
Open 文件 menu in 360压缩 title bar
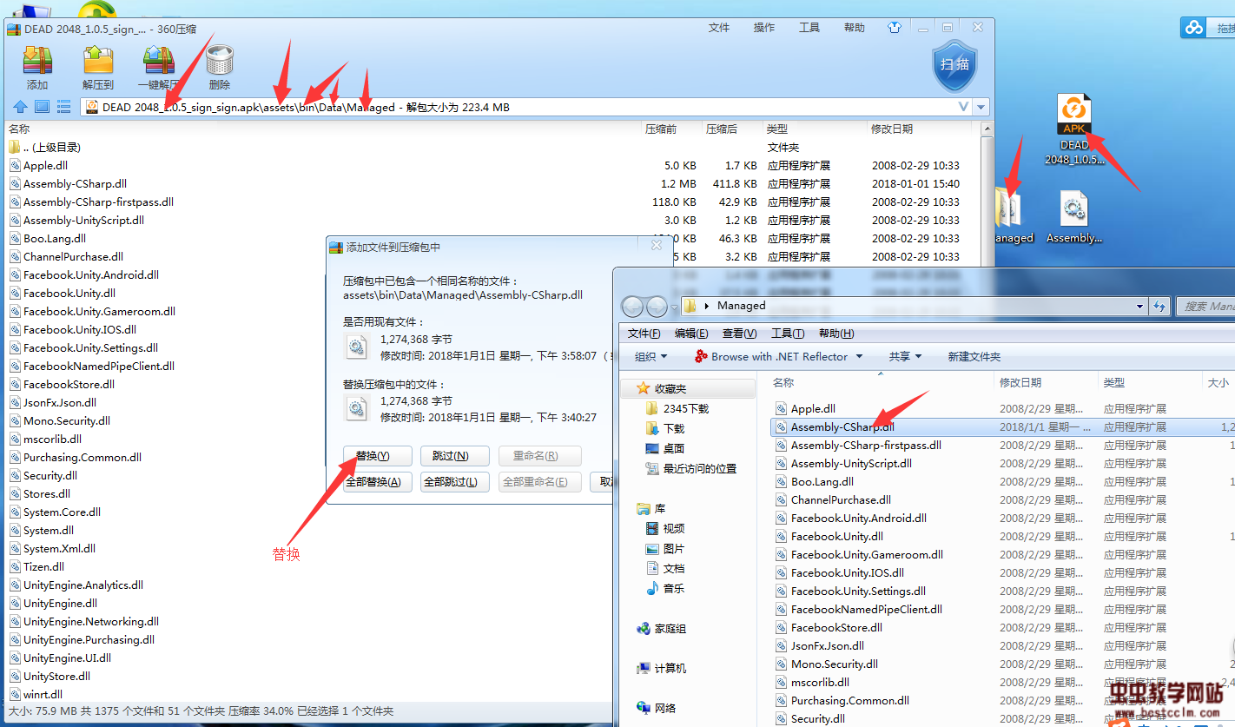click(x=719, y=28)
